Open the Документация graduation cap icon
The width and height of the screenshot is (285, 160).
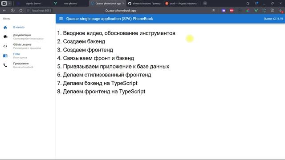click(5, 37)
